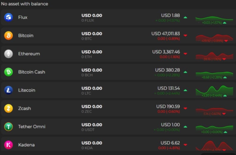Select the Tether Omni icon
The width and height of the screenshot is (236, 155).
(8, 127)
